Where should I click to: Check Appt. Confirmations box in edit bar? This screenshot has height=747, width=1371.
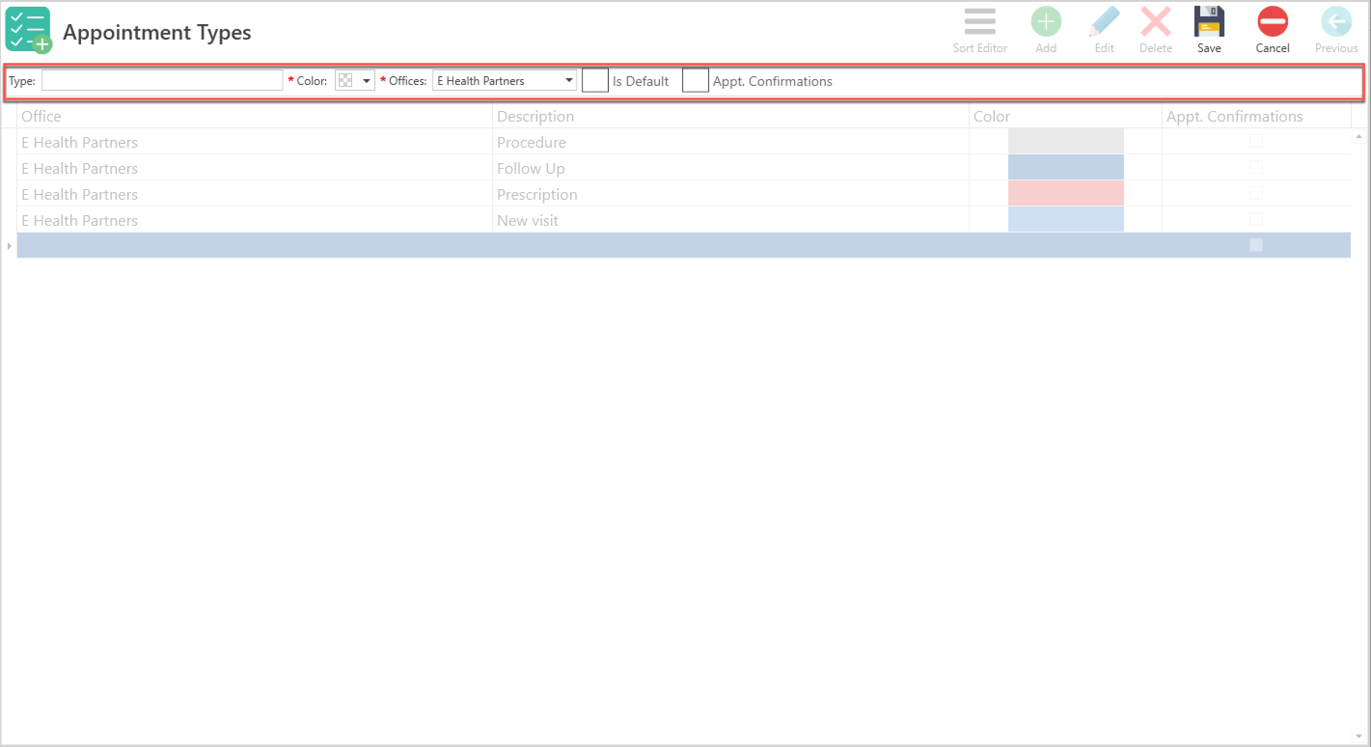[x=695, y=81]
